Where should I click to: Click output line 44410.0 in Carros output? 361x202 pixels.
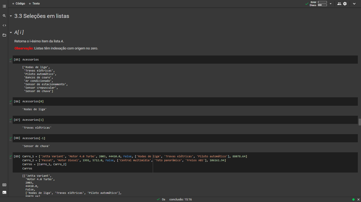pyautogui.click(x=32, y=186)
